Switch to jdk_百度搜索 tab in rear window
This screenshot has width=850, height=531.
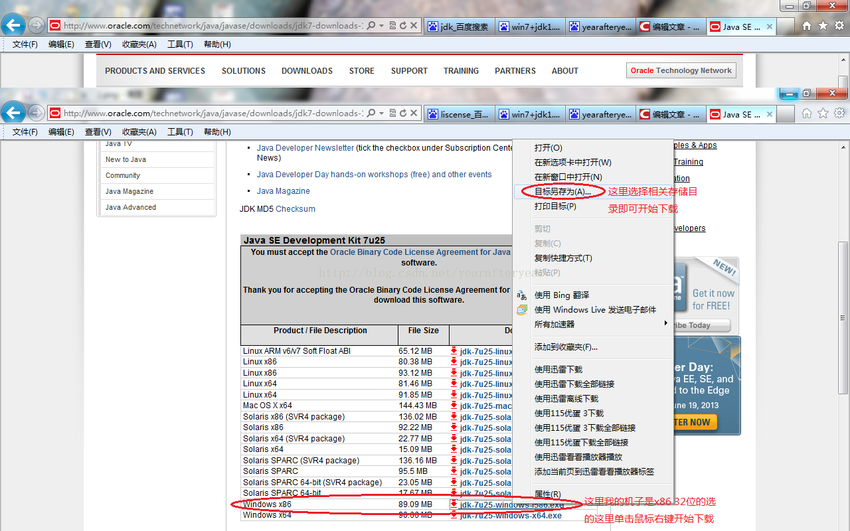click(x=458, y=27)
